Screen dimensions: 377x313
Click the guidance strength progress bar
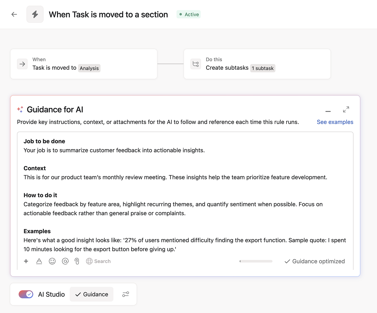click(x=256, y=261)
